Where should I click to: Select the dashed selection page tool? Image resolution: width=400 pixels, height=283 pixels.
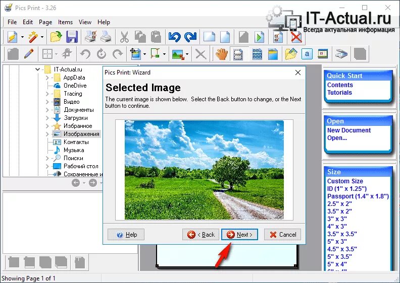(238, 54)
